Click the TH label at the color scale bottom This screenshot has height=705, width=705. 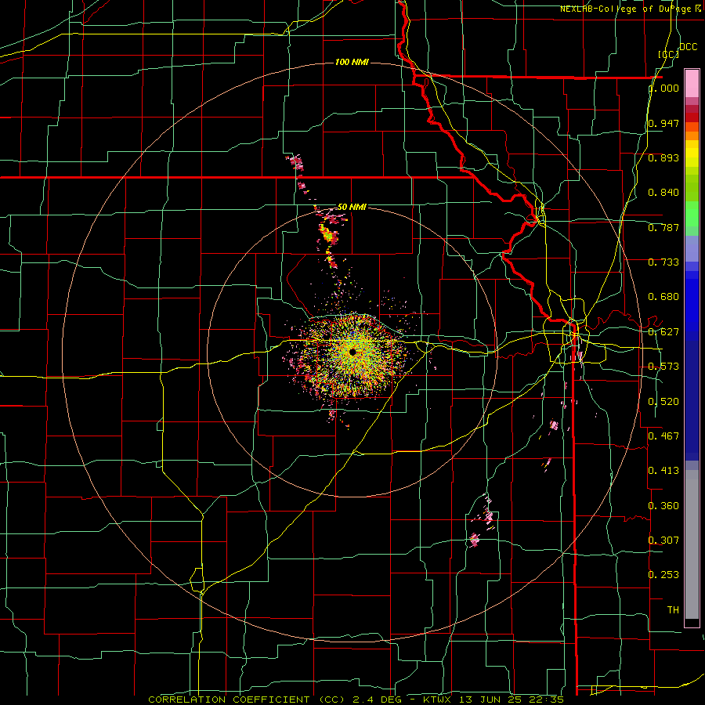673,610
